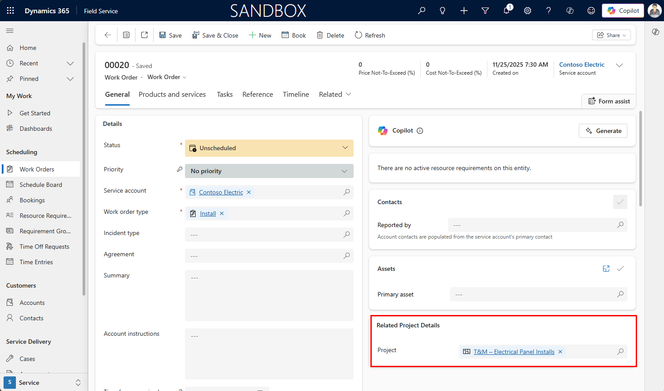
Task: Click the Summary text field
Action: [x=269, y=296]
